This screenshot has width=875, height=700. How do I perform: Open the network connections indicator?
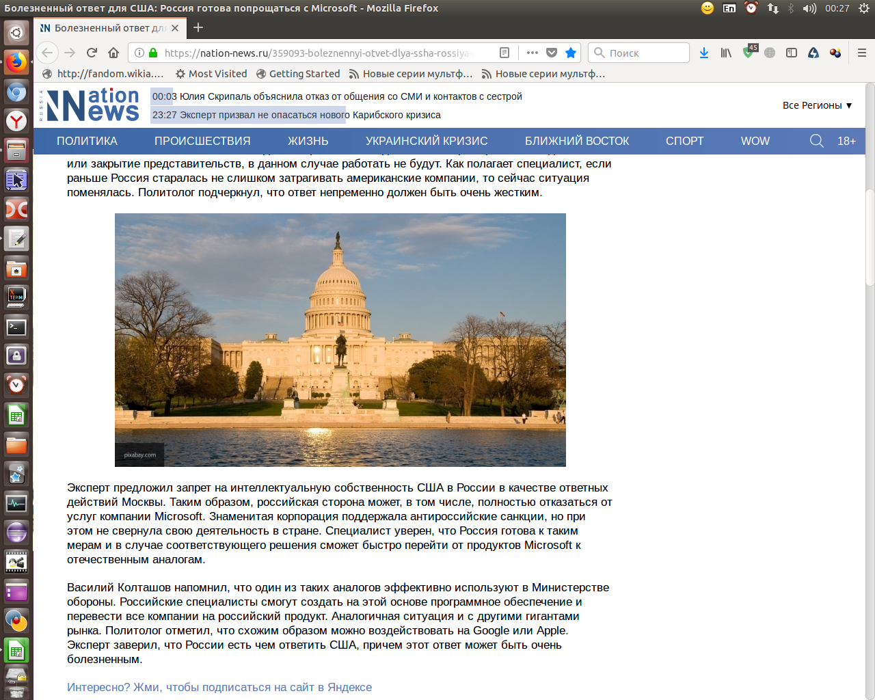(773, 8)
